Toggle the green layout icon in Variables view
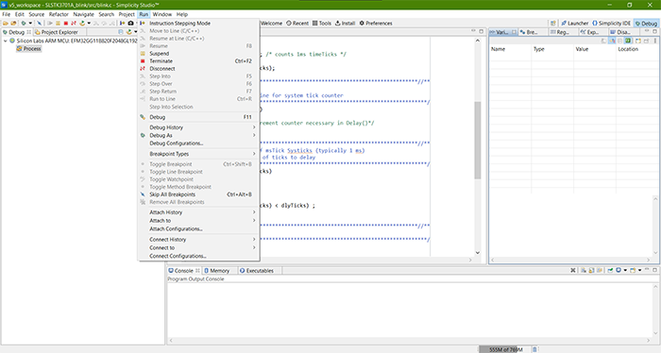This screenshot has width=661, height=353. click(628, 41)
